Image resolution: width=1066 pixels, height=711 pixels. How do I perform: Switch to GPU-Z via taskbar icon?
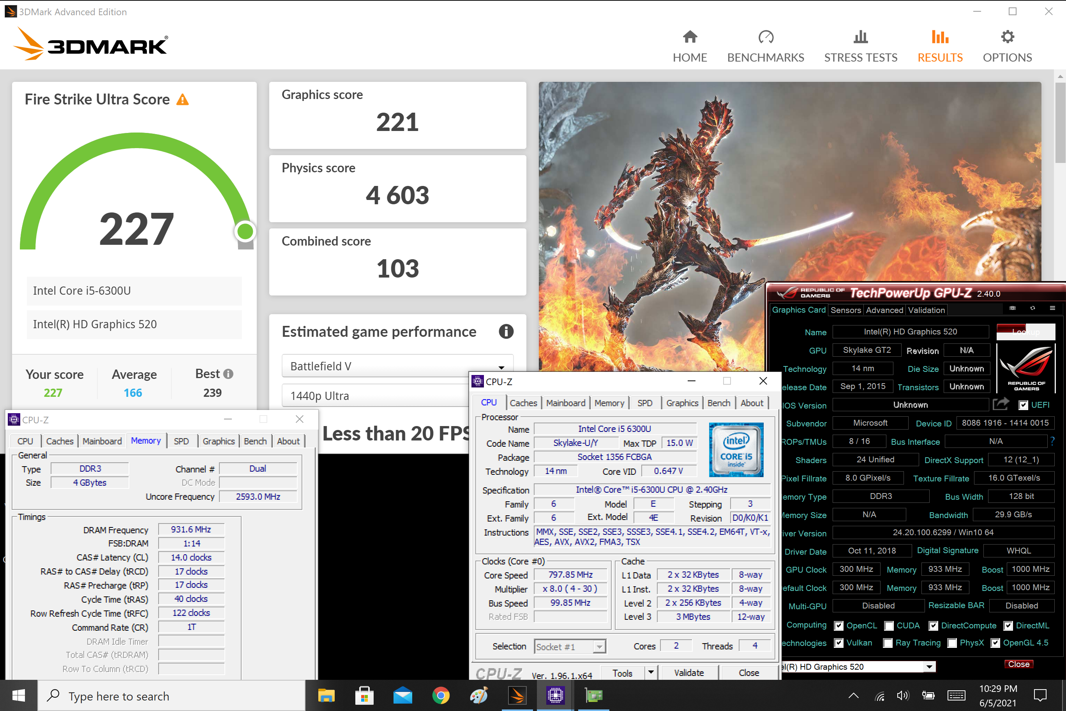(x=593, y=695)
